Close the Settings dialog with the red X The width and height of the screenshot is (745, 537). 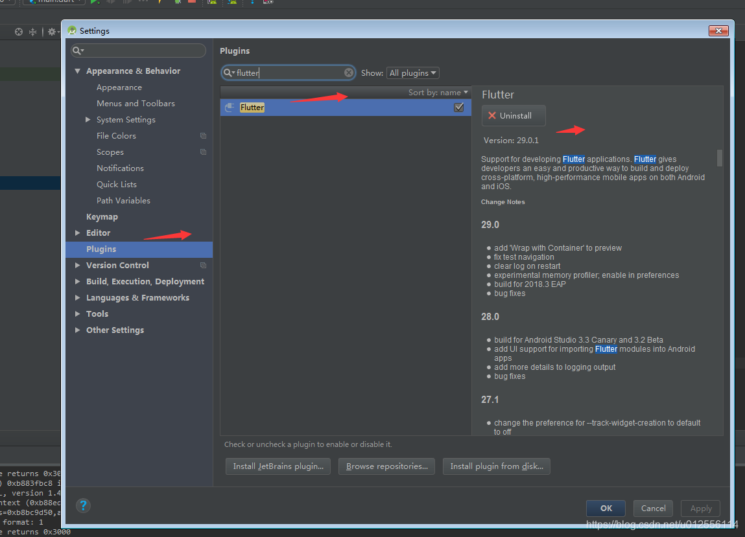click(x=718, y=31)
